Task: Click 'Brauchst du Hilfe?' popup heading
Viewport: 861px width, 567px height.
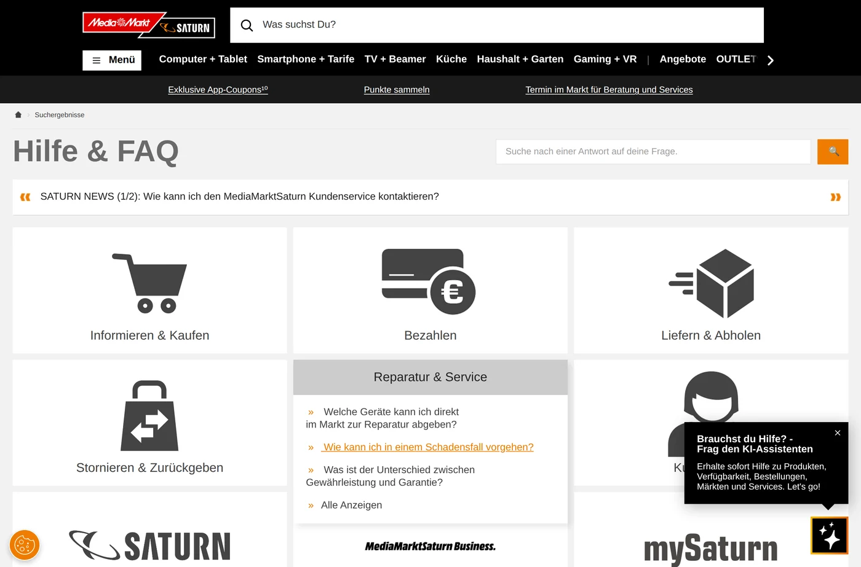Action: coord(755,444)
